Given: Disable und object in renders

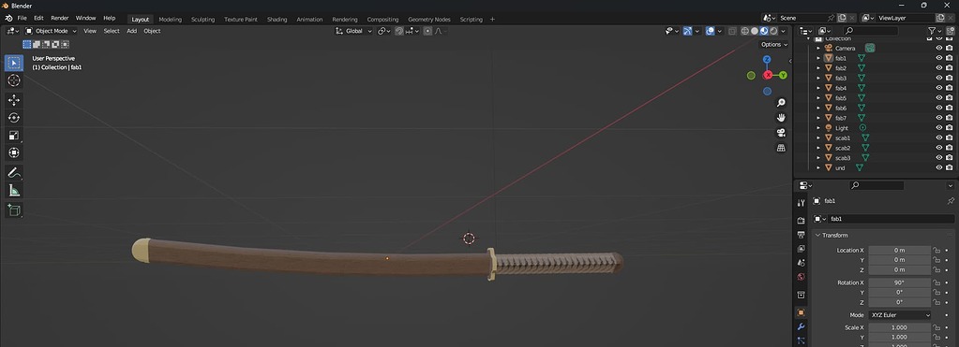Looking at the screenshot, I should 950,167.
